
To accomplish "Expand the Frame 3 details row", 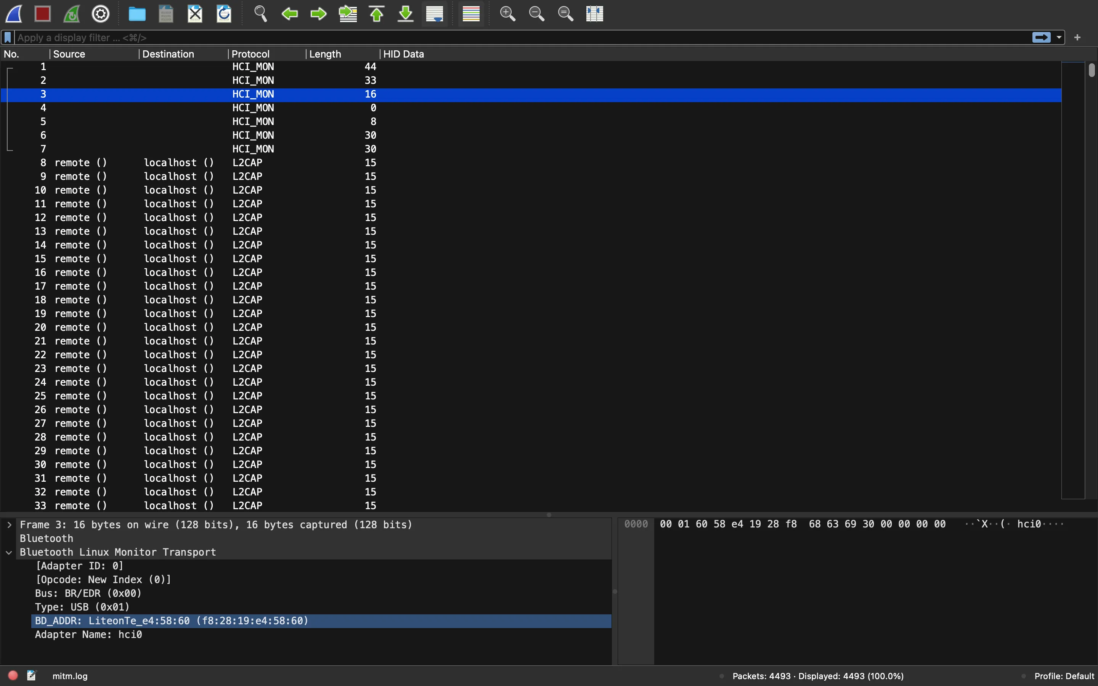I will click(x=9, y=525).
